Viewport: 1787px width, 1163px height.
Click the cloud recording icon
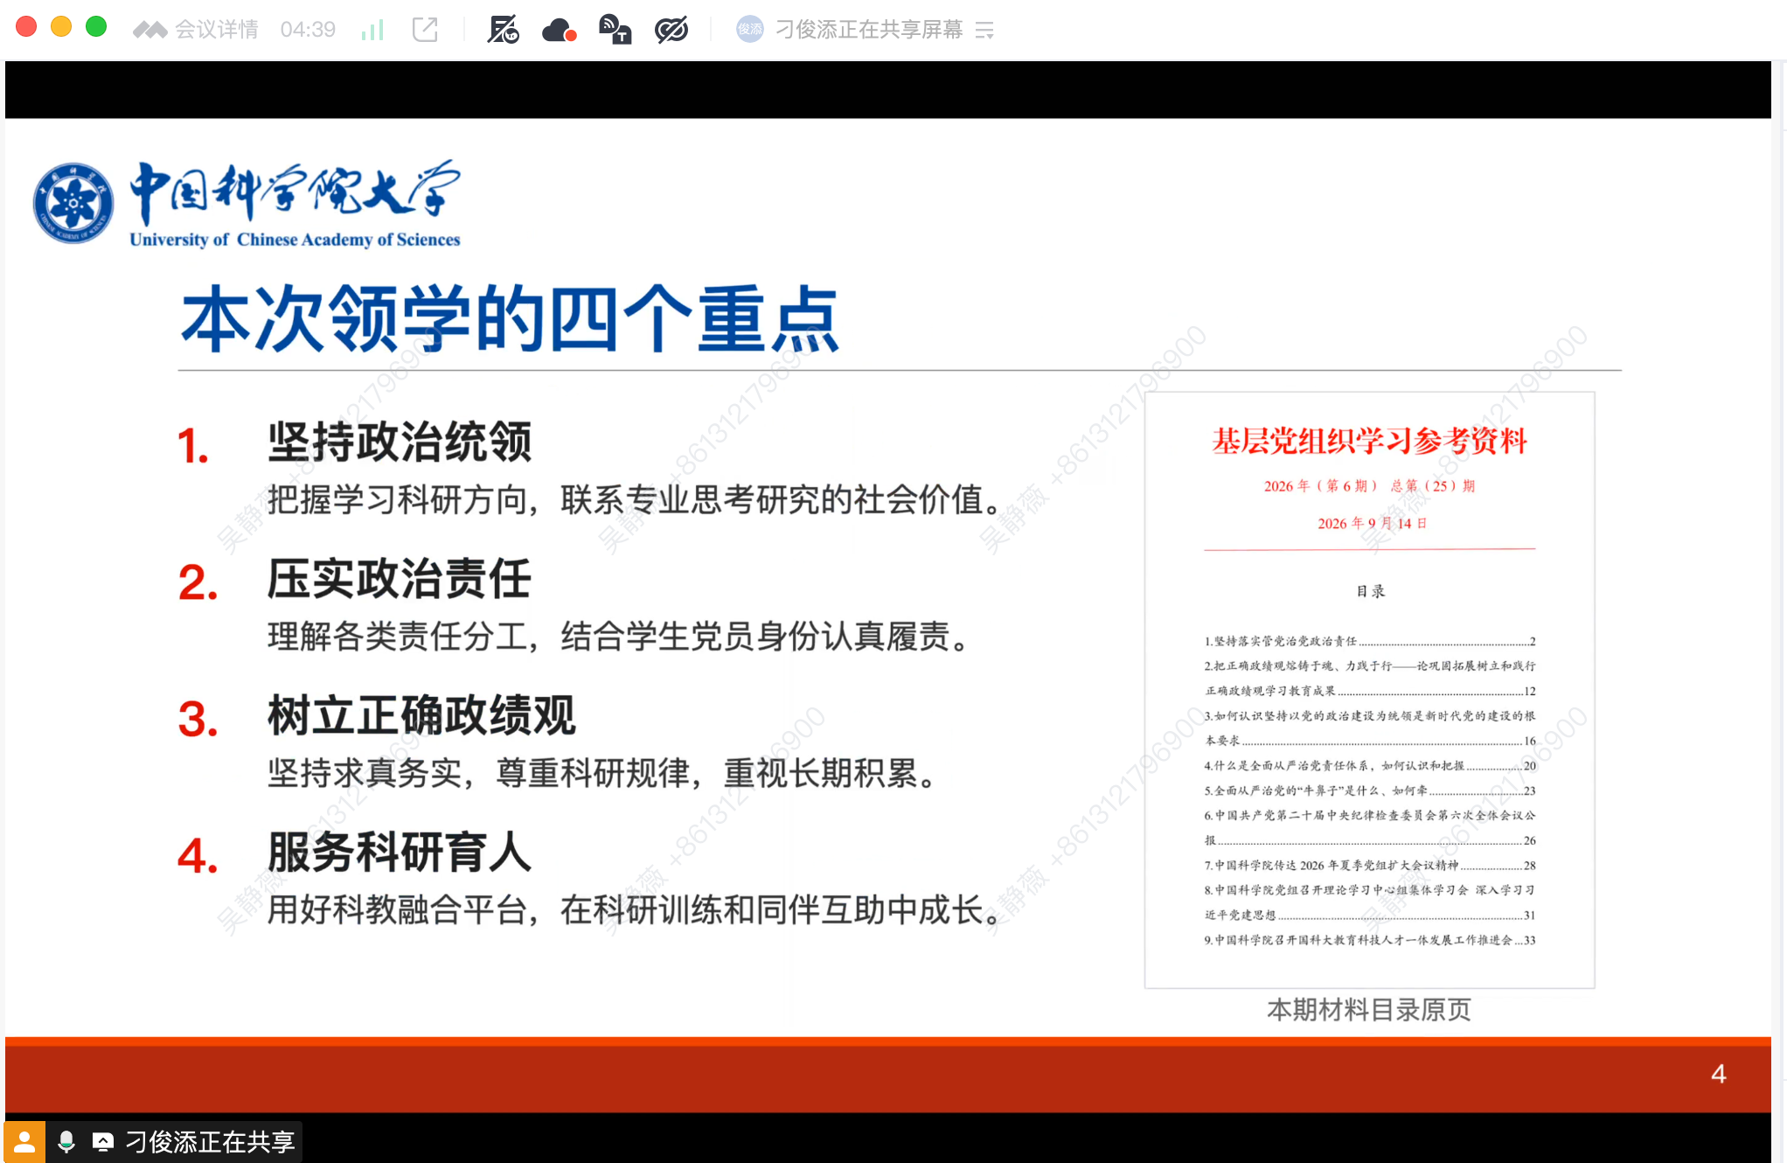click(x=559, y=31)
